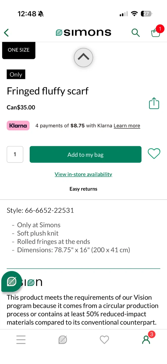The width and height of the screenshot is (167, 364).
Task: Tap the share icon beside price
Action: click(154, 103)
